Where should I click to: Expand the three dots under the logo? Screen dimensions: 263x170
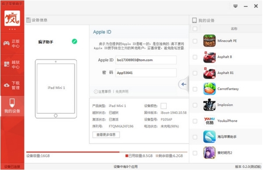click(12, 29)
